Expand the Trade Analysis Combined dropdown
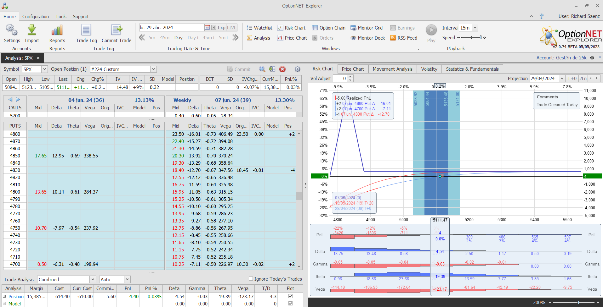 point(93,279)
